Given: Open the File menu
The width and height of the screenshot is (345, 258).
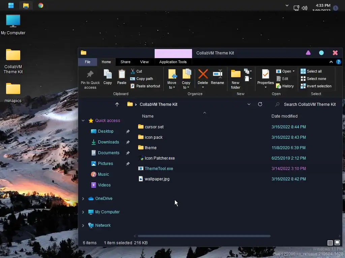Looking at the screenshot, I should pos(88,62).
